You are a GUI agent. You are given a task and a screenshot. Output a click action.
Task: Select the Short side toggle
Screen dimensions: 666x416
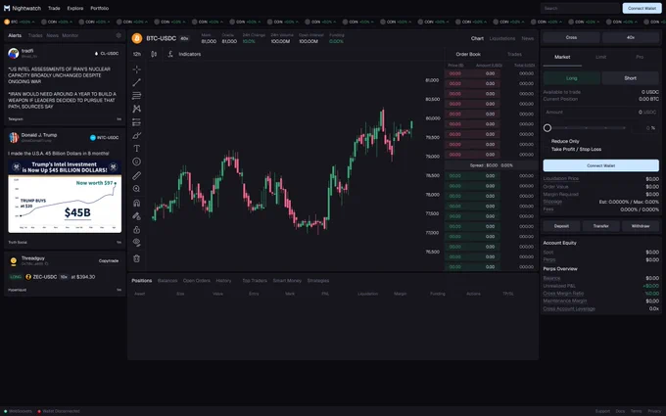[x=631, y=78]
